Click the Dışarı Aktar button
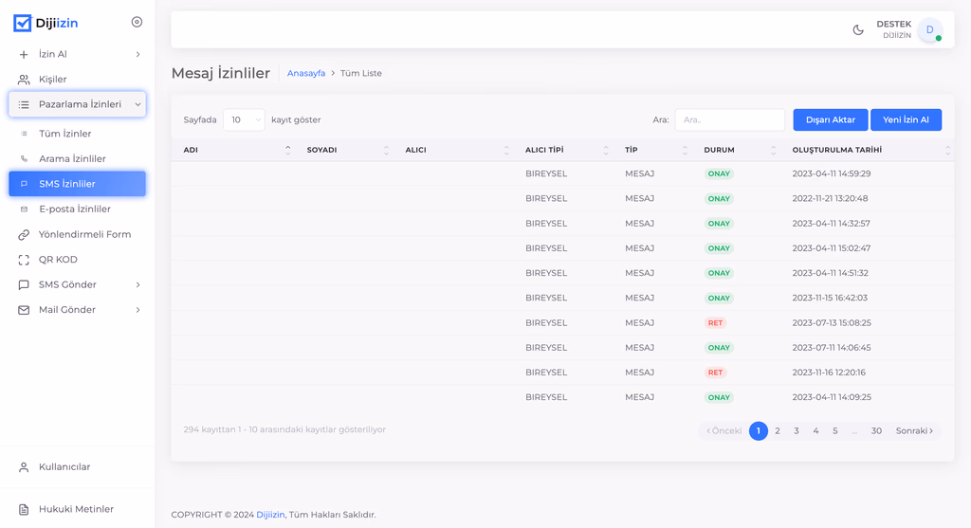 (830, 119)
